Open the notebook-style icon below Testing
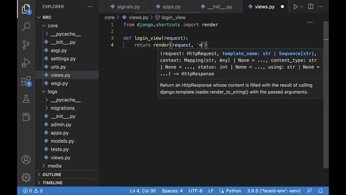The height and width of the screenshot is (195, 346). (x=26, y=117)
